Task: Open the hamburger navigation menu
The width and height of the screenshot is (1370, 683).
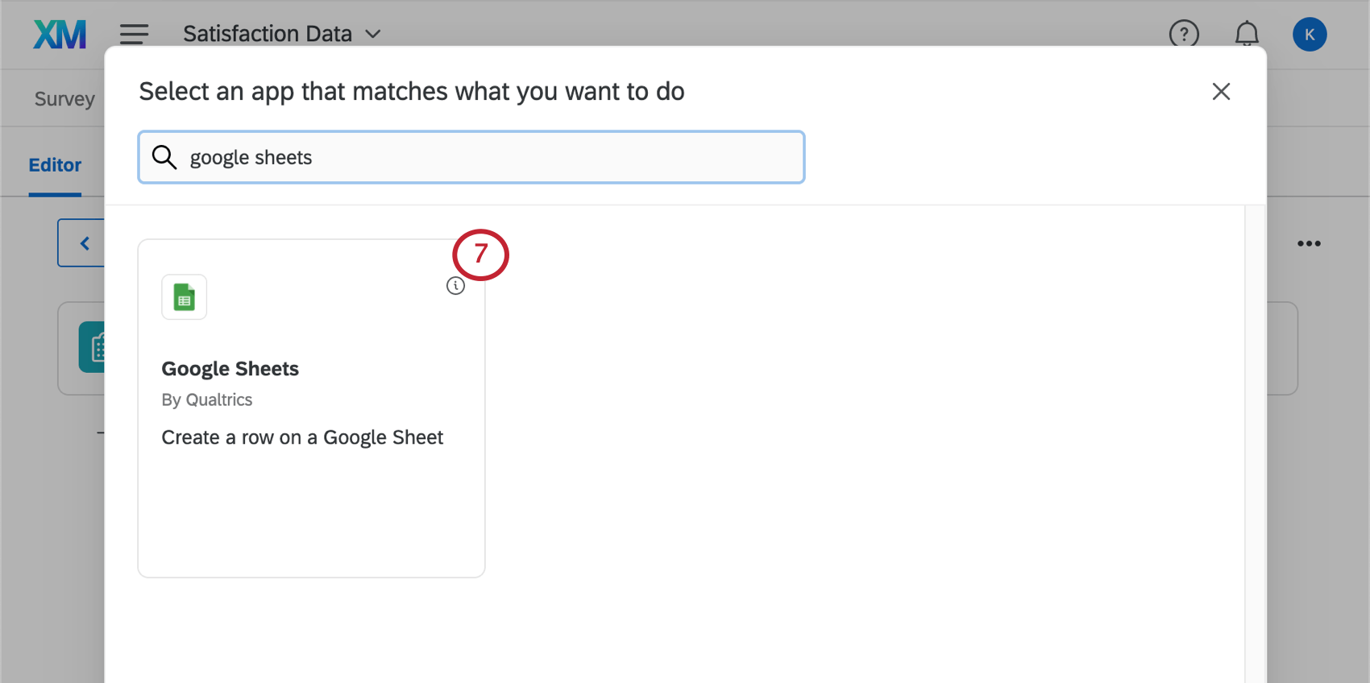Action: [134, 34]
